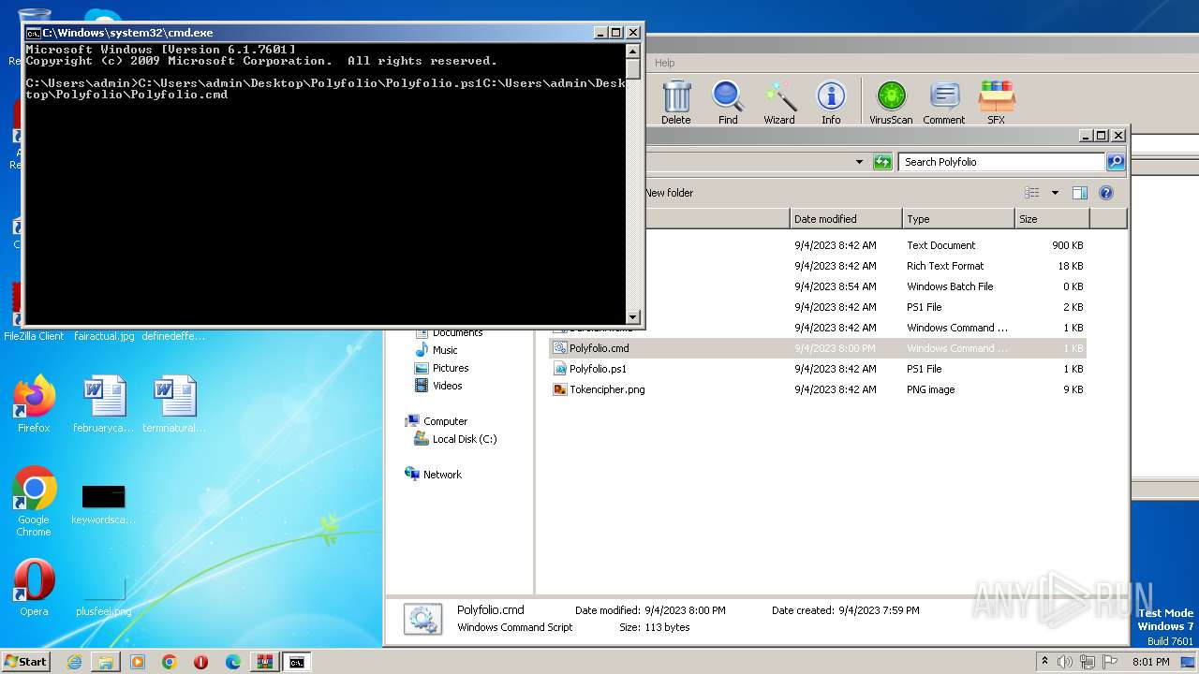Click the Microsoft Edge taskbar icon
Screen dimensions: 1199x674
click(233, 662)
